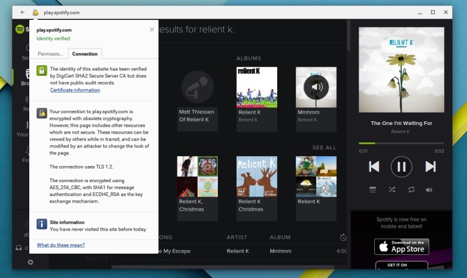Toggle repeat playback
467x278 pixels.
[412, 190]
